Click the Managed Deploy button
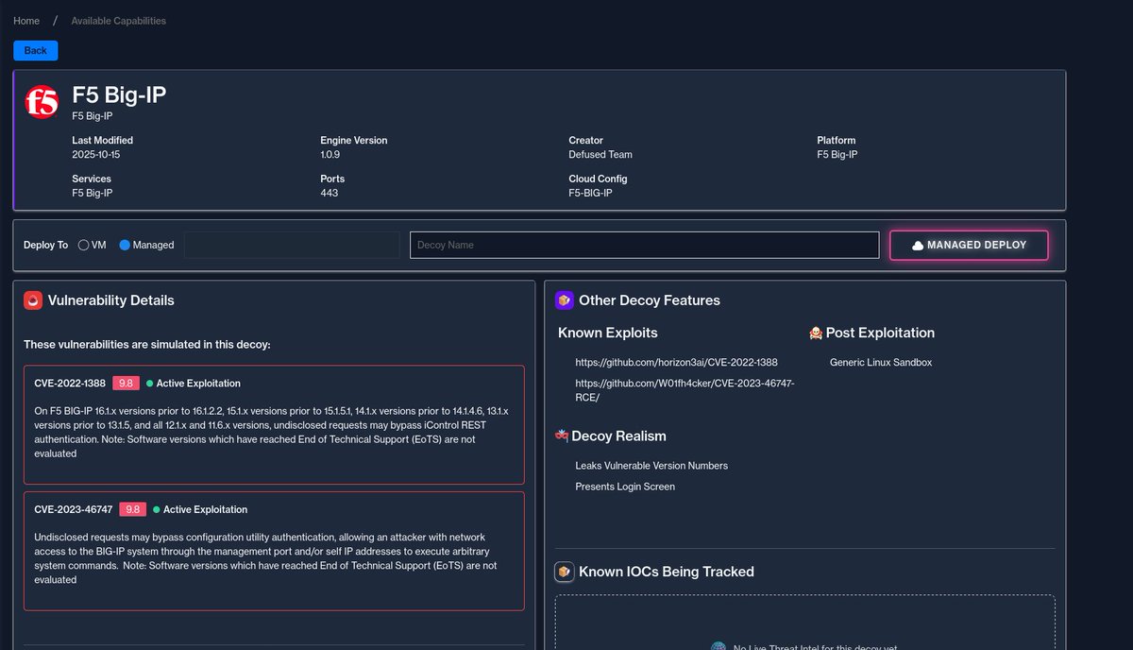 coord(969,245)
